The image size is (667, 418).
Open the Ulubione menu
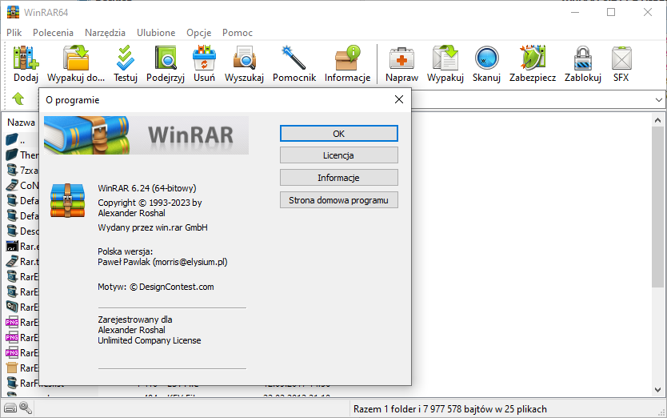[156, 33]
